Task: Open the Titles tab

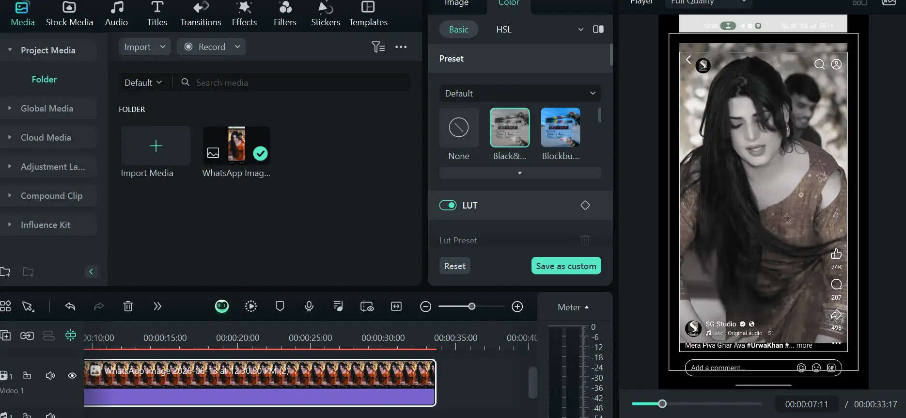Action: click(157, 14)
